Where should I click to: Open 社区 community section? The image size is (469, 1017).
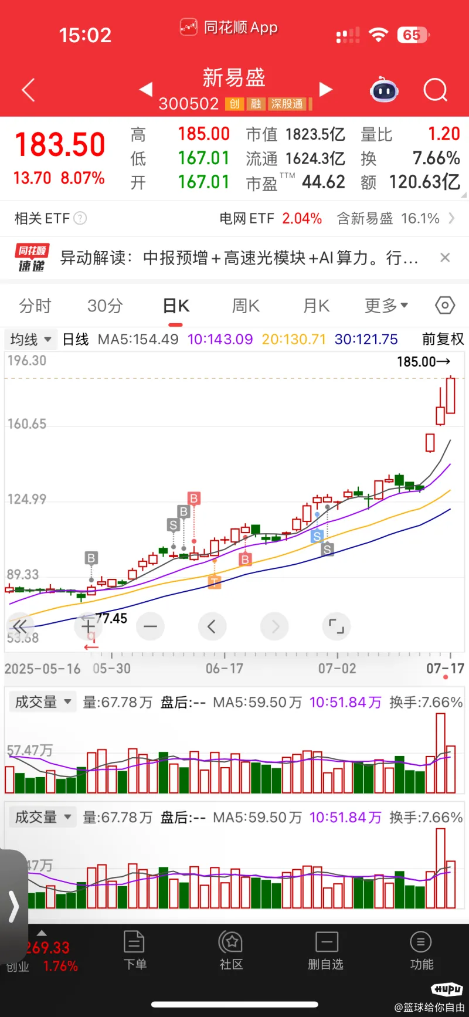(231, 950)
